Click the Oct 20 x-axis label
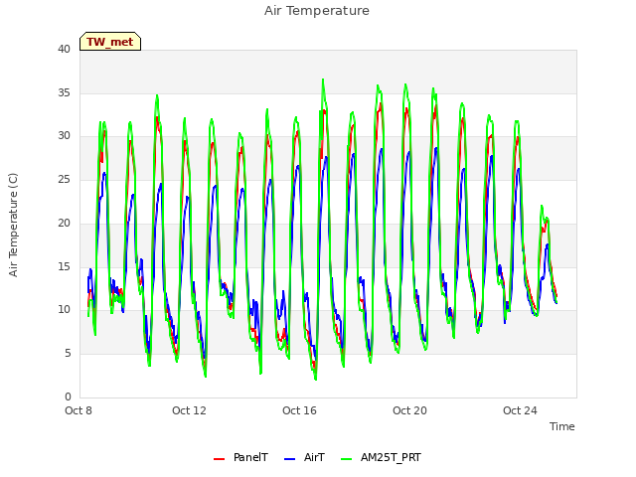The height and width of the screenshot is (477, 636). point(409,410)
